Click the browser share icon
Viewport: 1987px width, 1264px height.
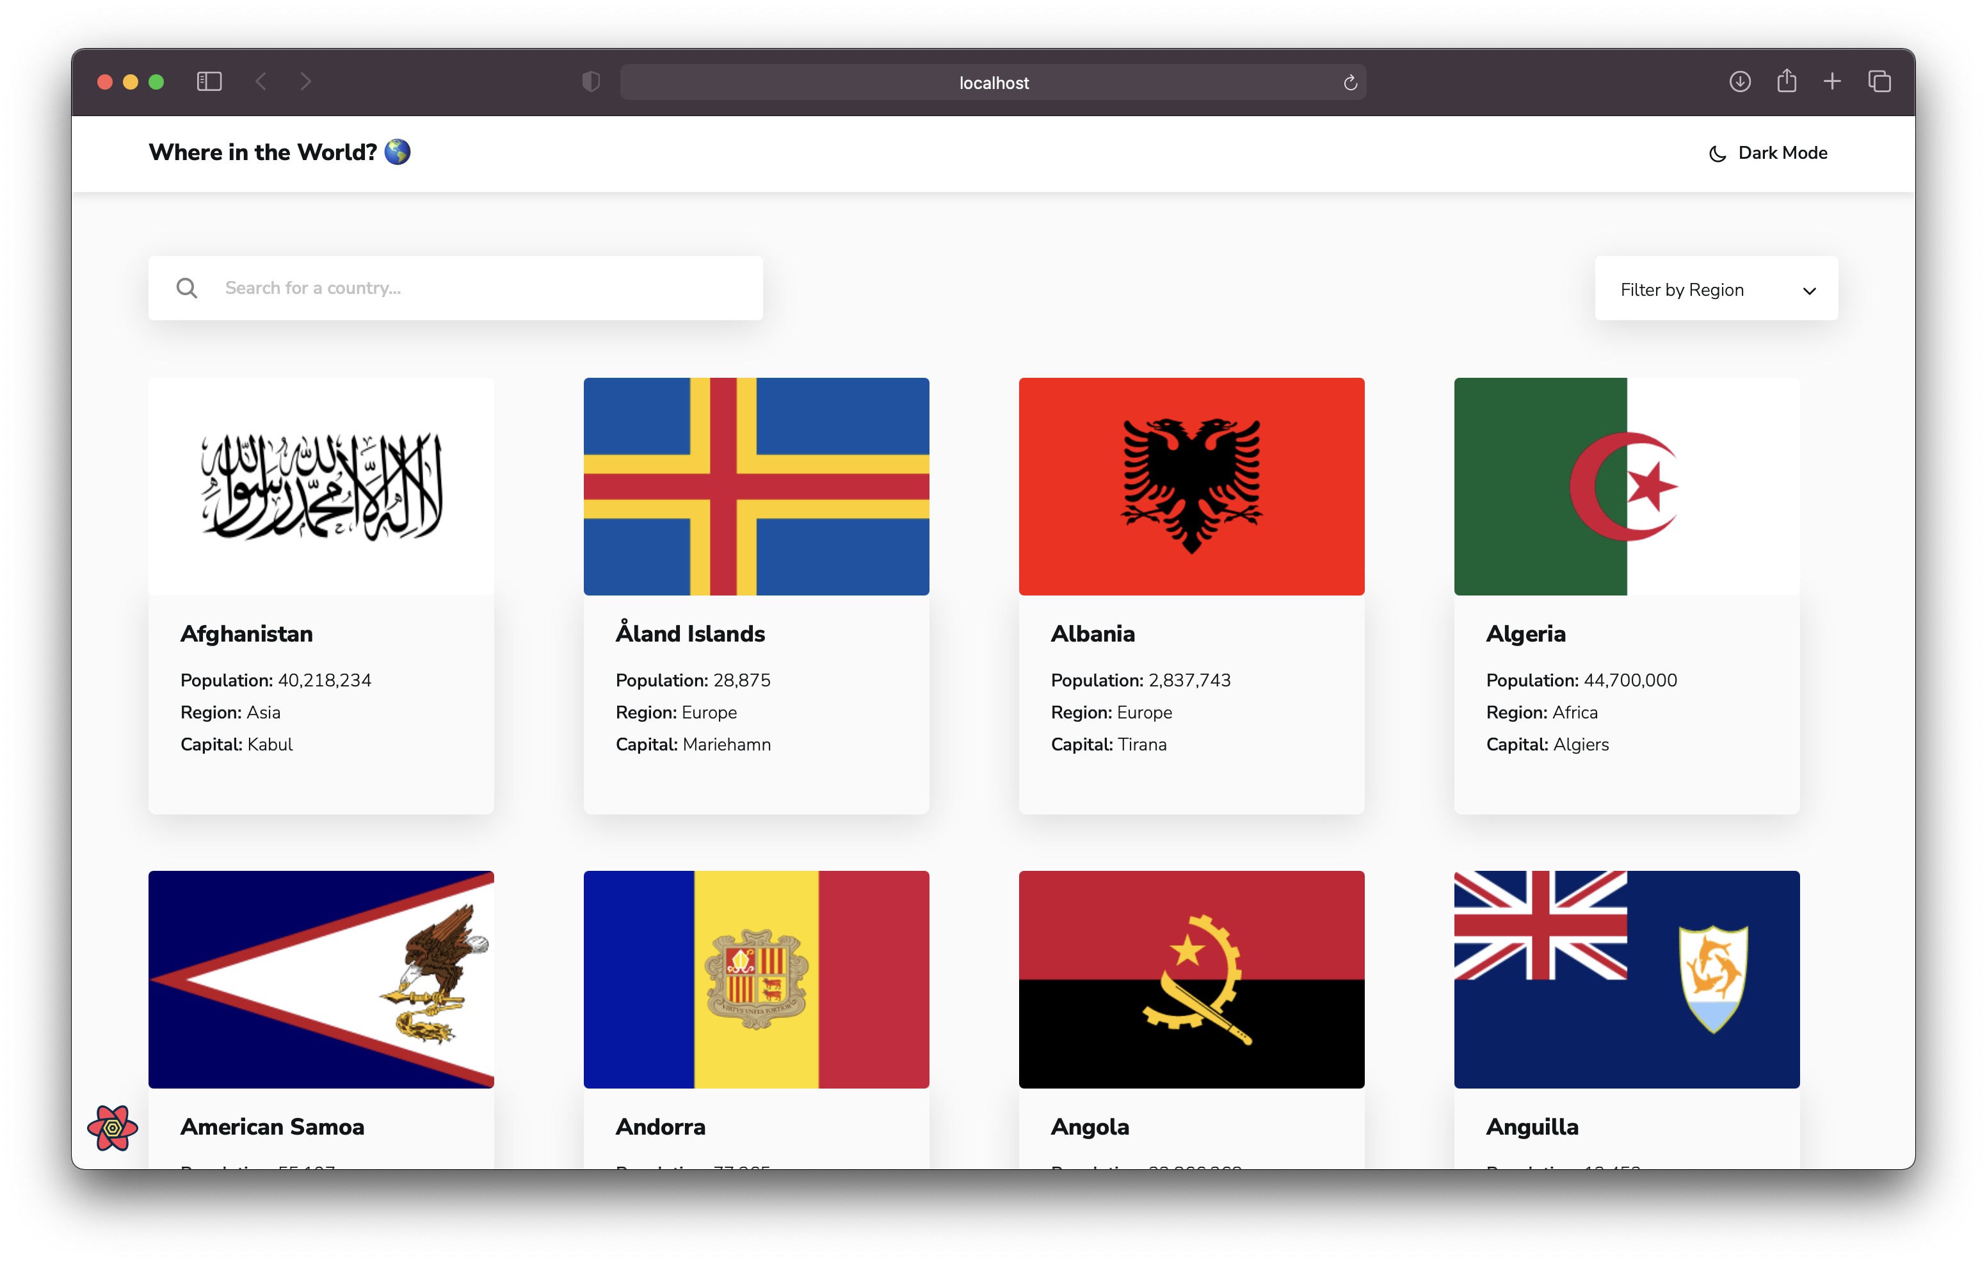pyautogui.click(x=1787, y=81)
